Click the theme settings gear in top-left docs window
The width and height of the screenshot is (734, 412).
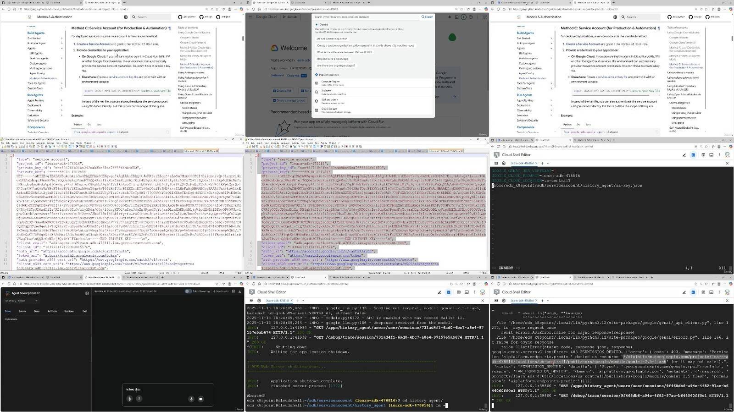point(126,17)
